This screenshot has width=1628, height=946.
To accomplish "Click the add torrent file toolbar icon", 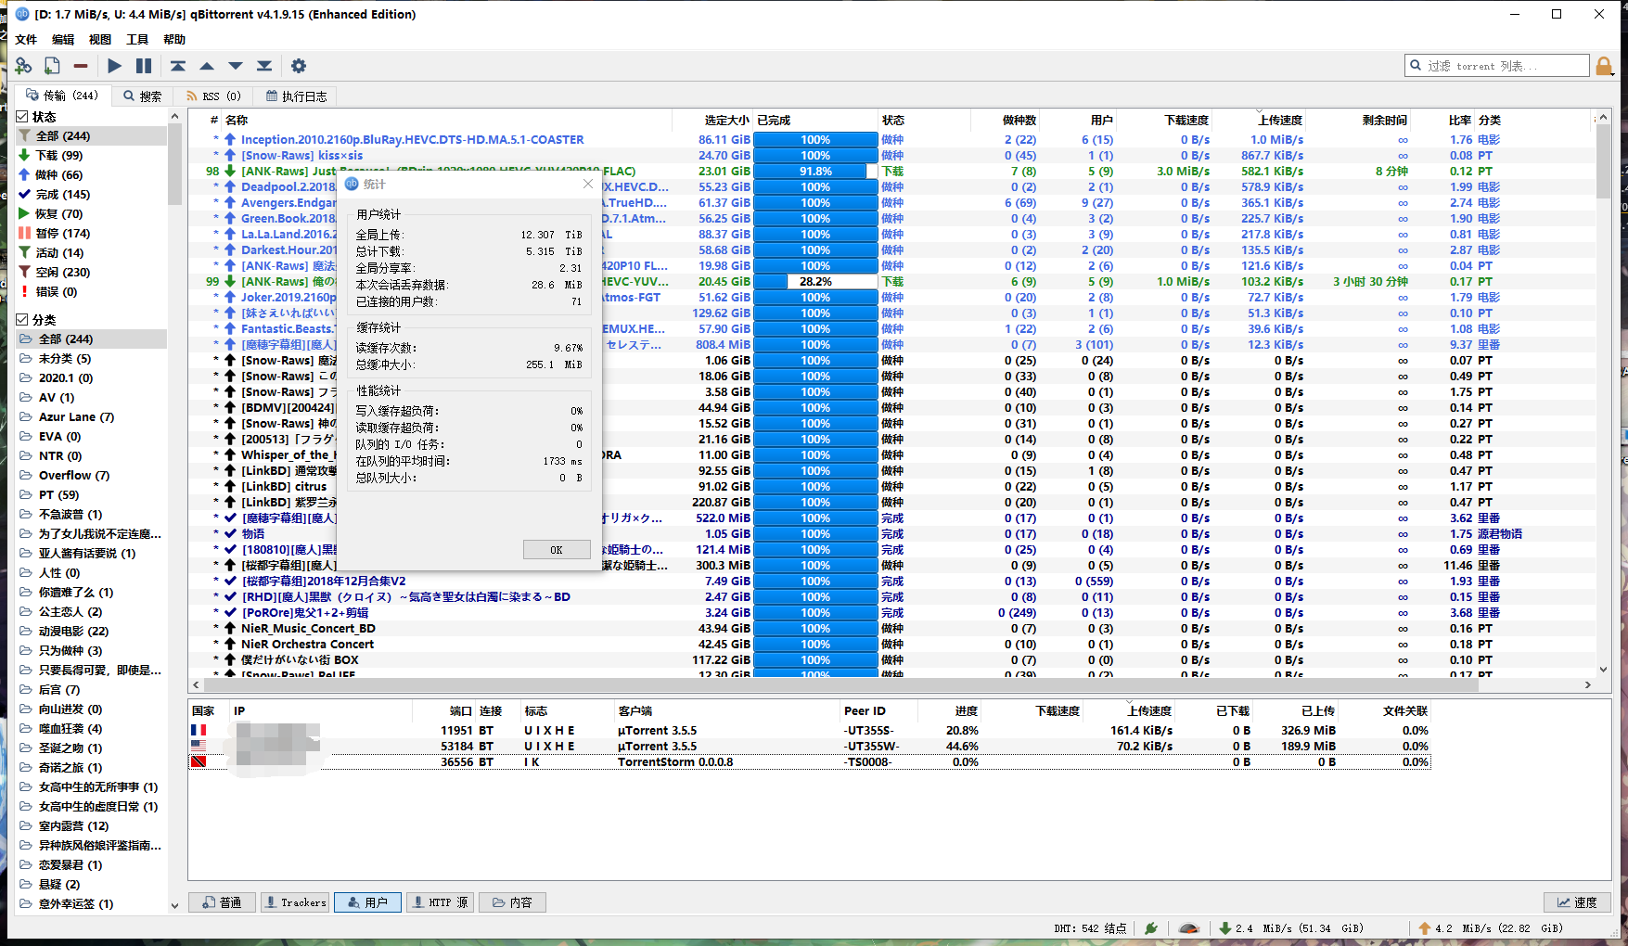I will point(52,66).
